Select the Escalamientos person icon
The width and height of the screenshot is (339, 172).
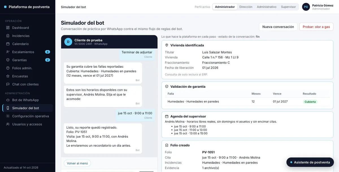8,52
